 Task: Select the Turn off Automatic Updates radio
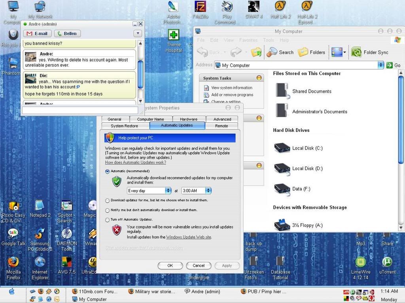[x=108, y=220]
